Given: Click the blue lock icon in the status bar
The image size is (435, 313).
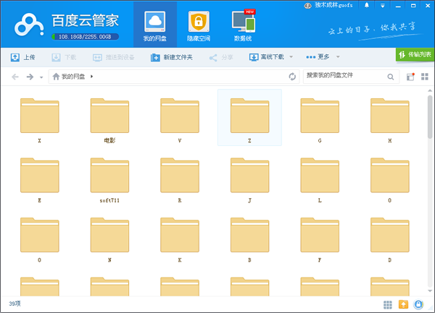Looking at the screenshot, I should pyautogui.click(x=420, y=306).
